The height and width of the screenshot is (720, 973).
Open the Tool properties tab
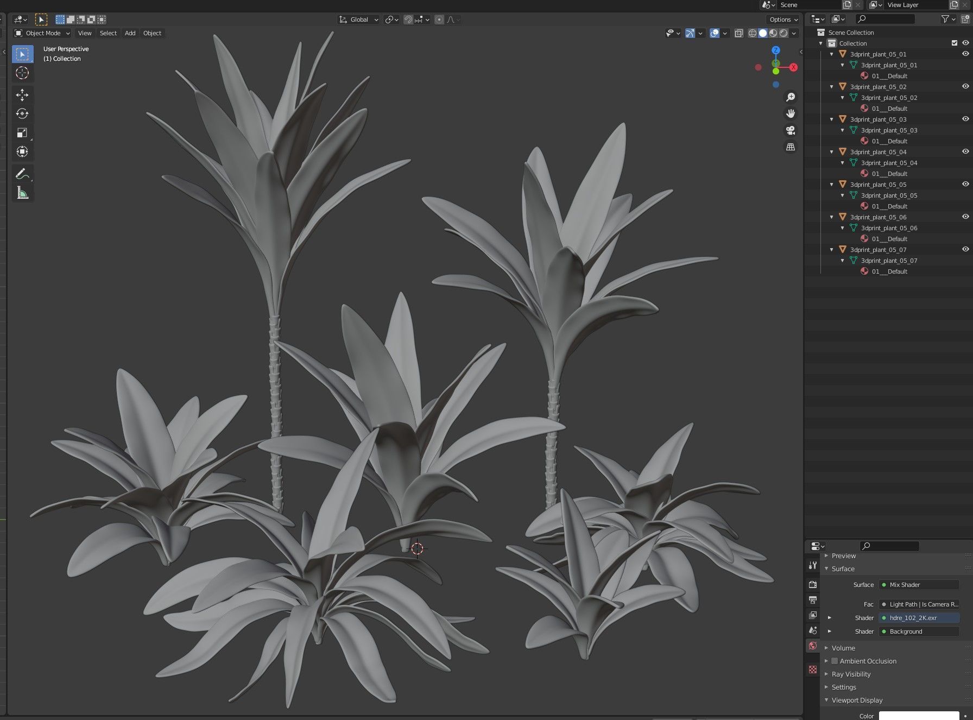click(x=813, y=565)
